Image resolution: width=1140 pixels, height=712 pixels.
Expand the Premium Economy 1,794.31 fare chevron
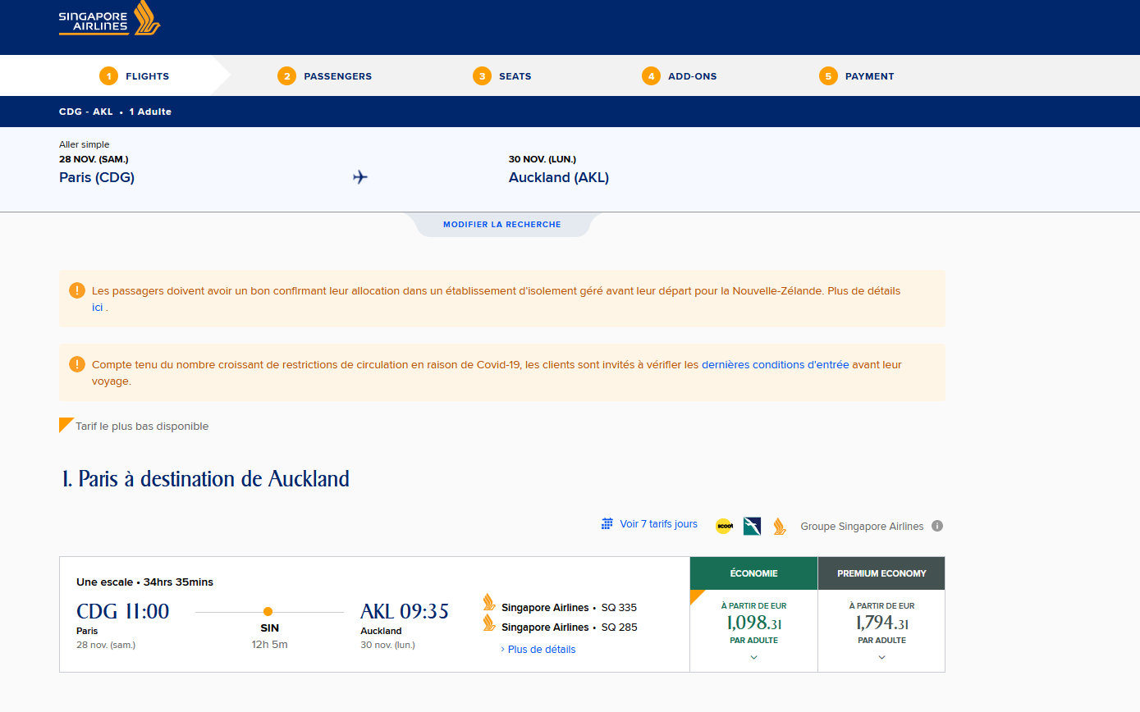pyautogui.click(x=881, y=657)
